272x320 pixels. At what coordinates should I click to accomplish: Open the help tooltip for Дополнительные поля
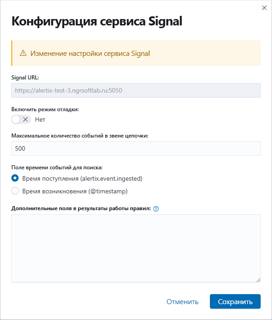tap(156, 209)
